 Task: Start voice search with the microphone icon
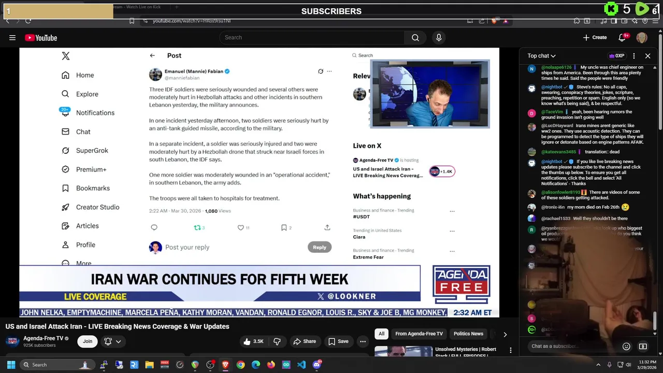click(439, 37)
